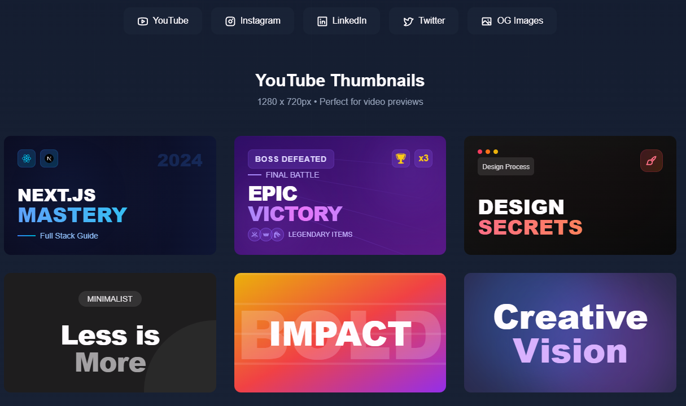
Task: Click the LEGENDARY ITEMS text
Action: click(320, 234)
